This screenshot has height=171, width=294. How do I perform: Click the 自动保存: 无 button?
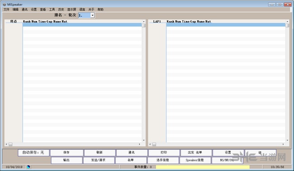(x=33, y=153)
